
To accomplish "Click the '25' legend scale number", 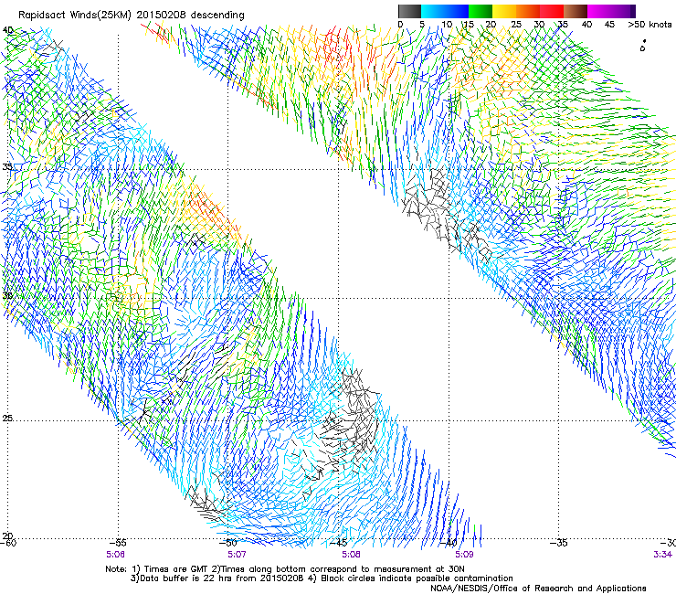I will click(x=516, y=24).
